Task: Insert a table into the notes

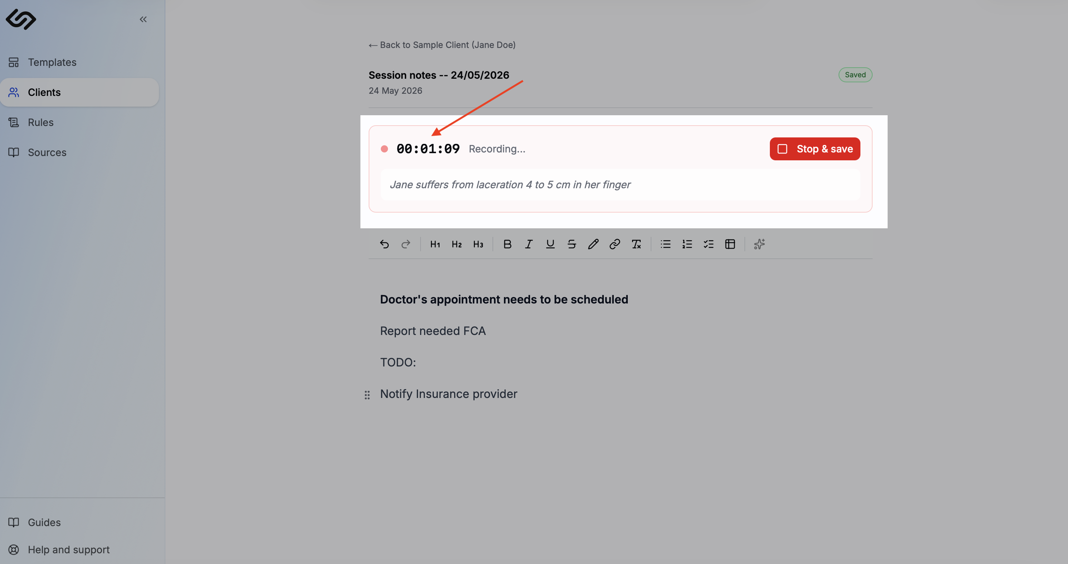Action: [x=730, y=244]
